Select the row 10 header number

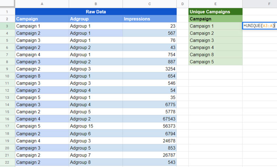[x=7, y=76]
